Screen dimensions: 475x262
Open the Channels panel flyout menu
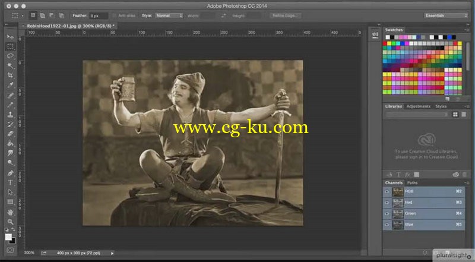tap(467, 182)
